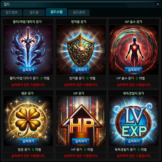Click the 물리/마법 대미지 증가 0 레벨 label

pyautogui.click(x=29, y=78)
